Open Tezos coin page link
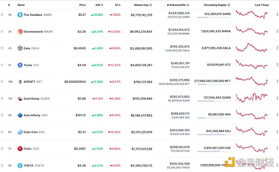The height and width of the screenshot is (172, 279). [x=31, y=65]
